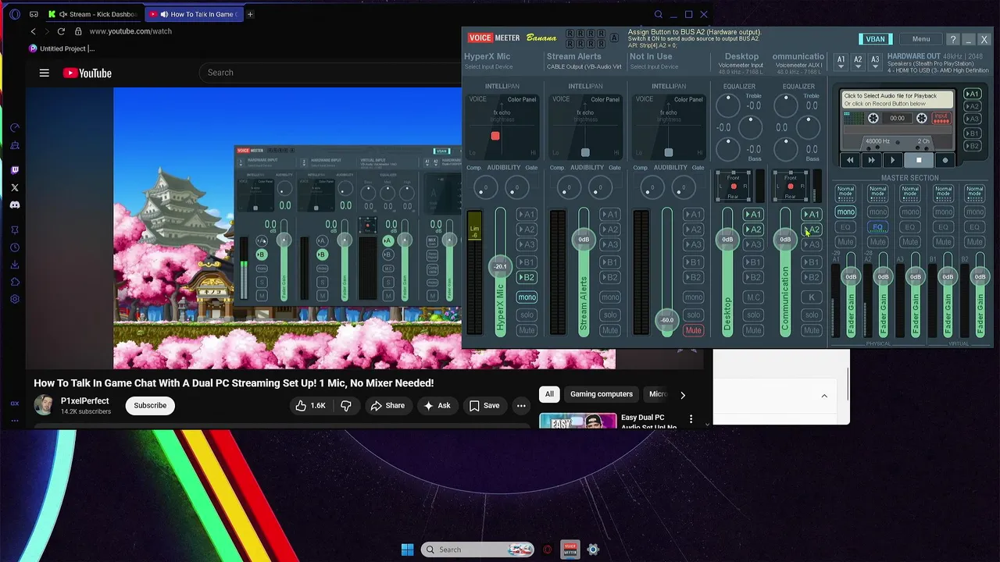1000x562 pixels.
Task: Start recording on the Voicemeeter cassette
Action: tap(945, 160)
